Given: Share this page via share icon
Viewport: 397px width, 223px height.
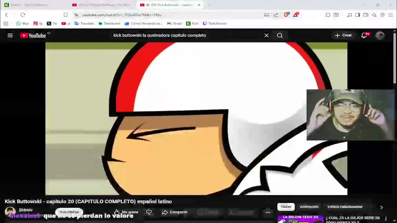Looking at the screenshot, I should 276,15.
